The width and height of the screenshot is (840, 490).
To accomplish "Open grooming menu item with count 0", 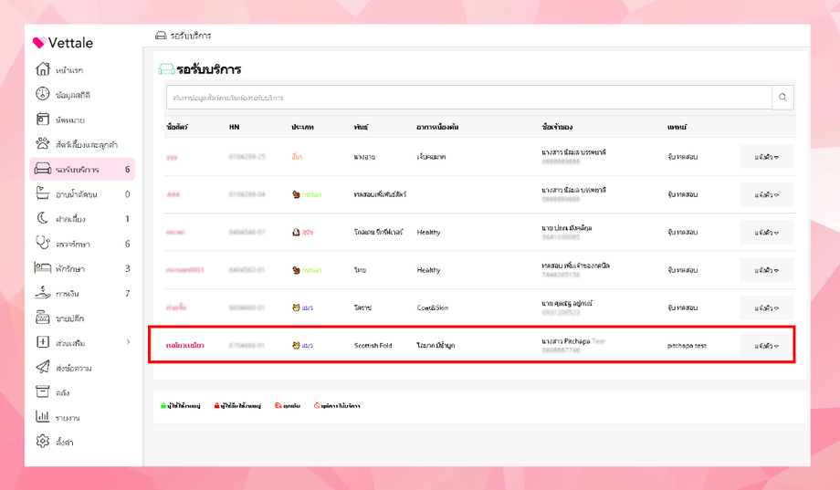I will click(82, 193).
